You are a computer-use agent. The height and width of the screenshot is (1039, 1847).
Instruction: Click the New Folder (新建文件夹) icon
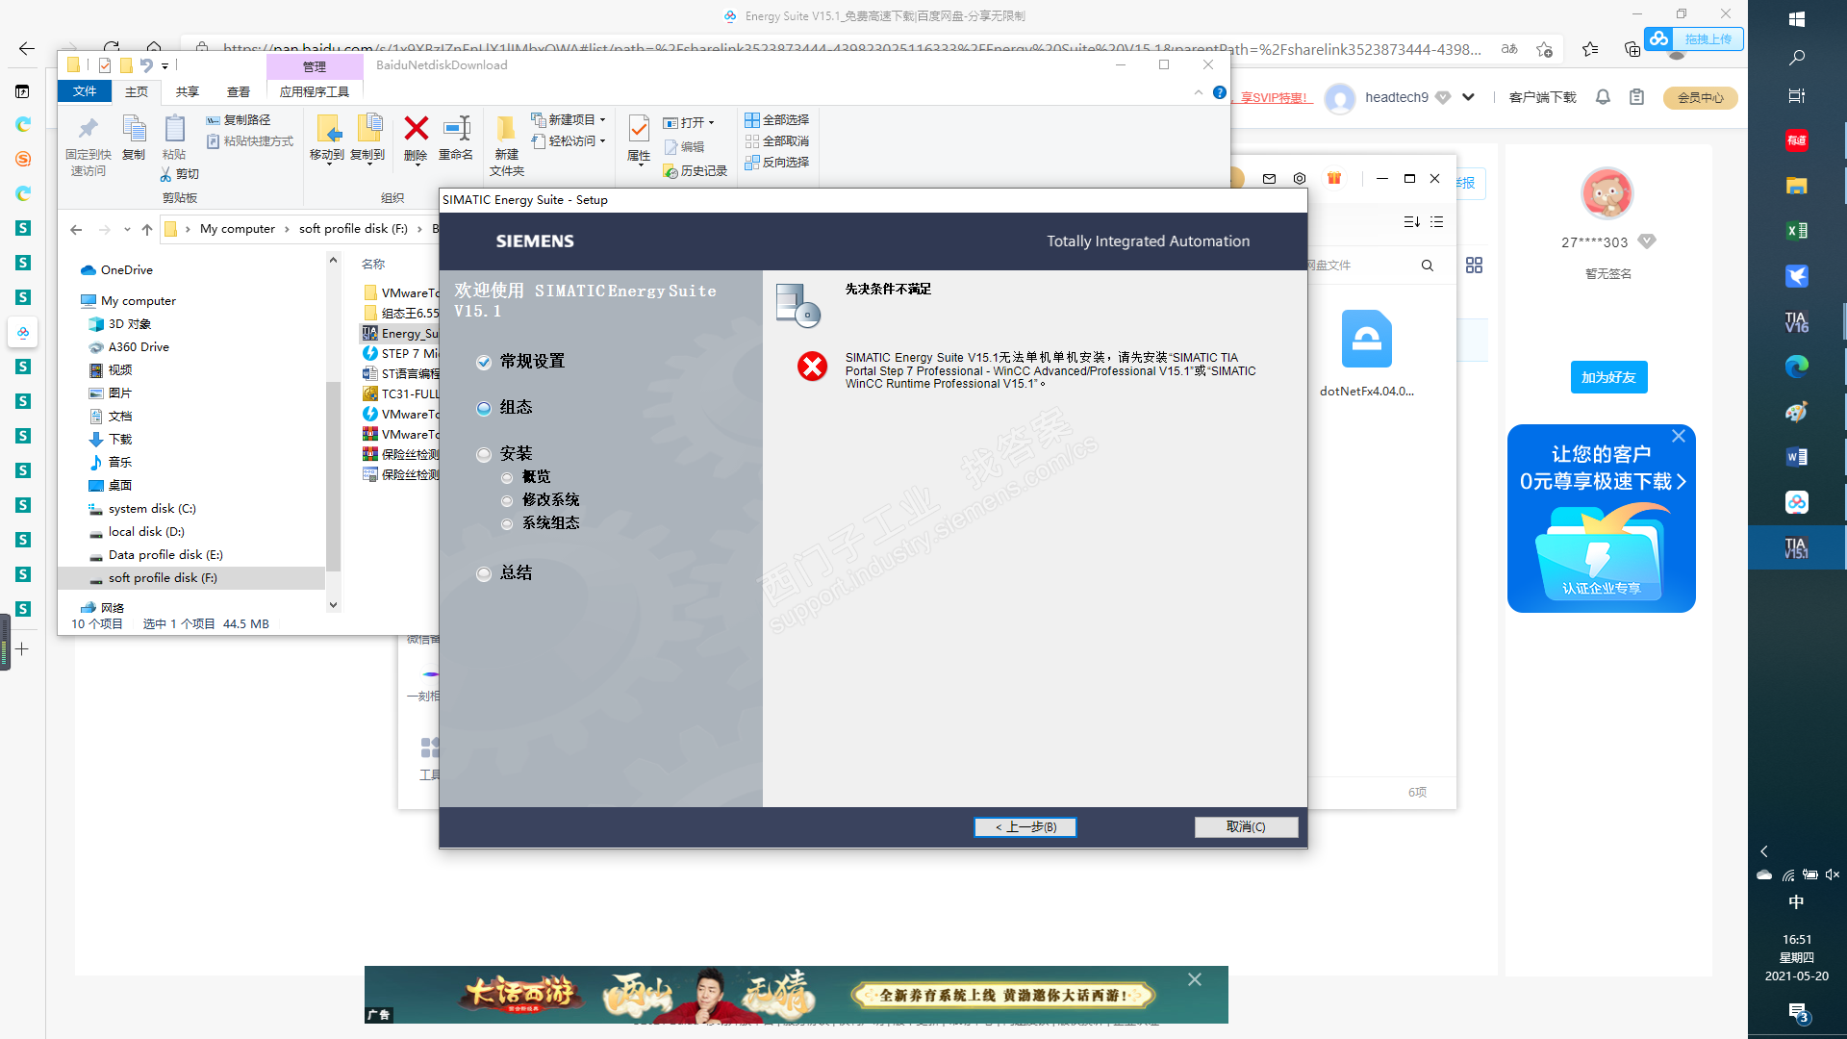tap(506, 130)
